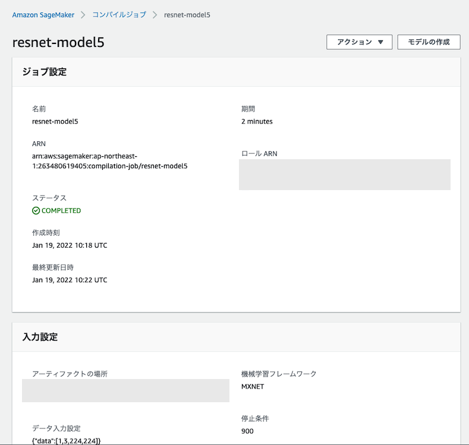Viewport: 469px width, 445px height.
Task: Click the ジョブ設定 section header
Action: (44, 72)
